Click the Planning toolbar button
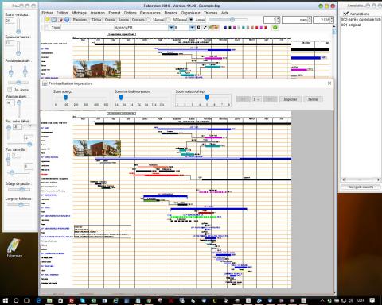 (80, 20)
